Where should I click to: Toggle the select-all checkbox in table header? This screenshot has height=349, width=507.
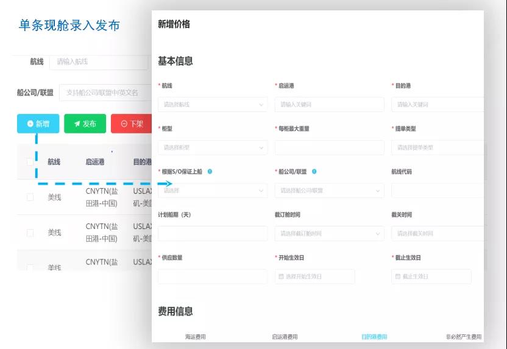click(x=30, y=162)
